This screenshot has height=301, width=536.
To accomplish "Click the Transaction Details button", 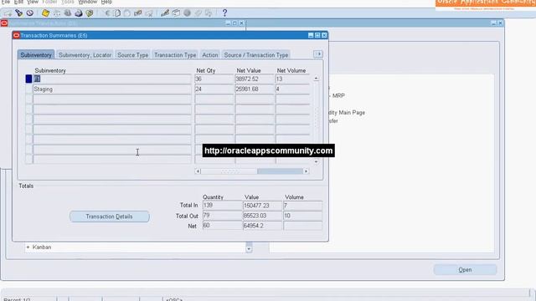I will pos(110,217).
